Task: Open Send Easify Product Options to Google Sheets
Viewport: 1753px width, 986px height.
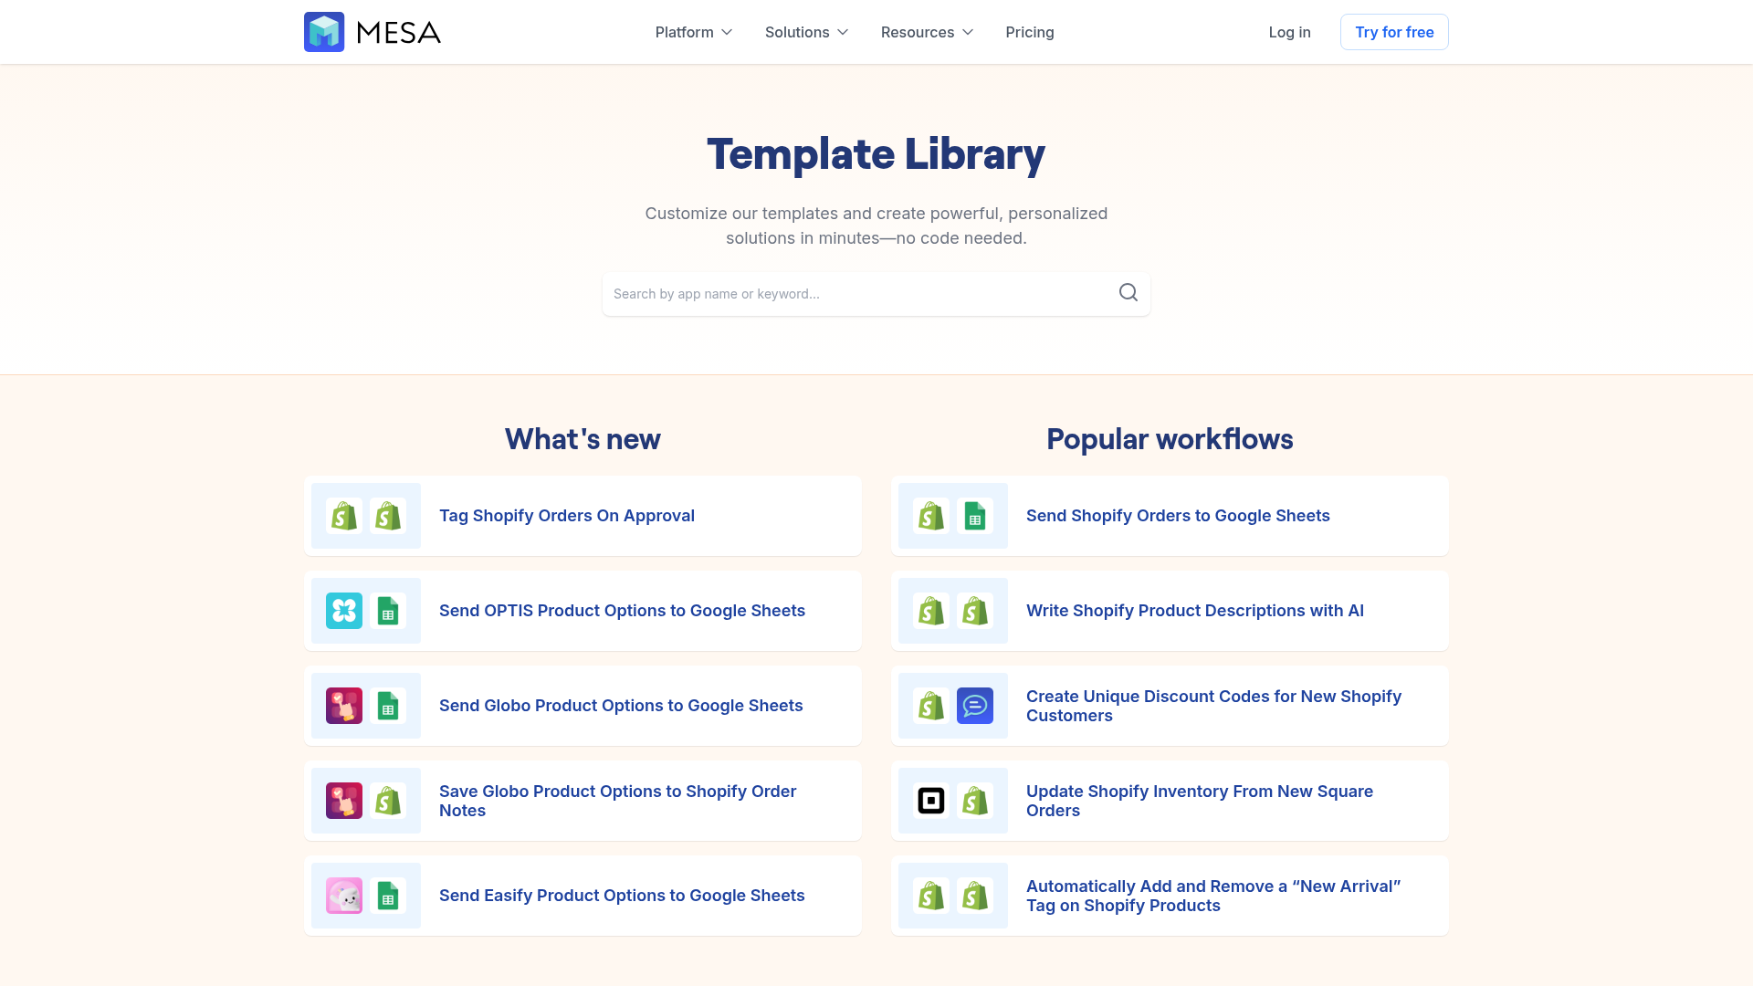Action: pos(583,896)
